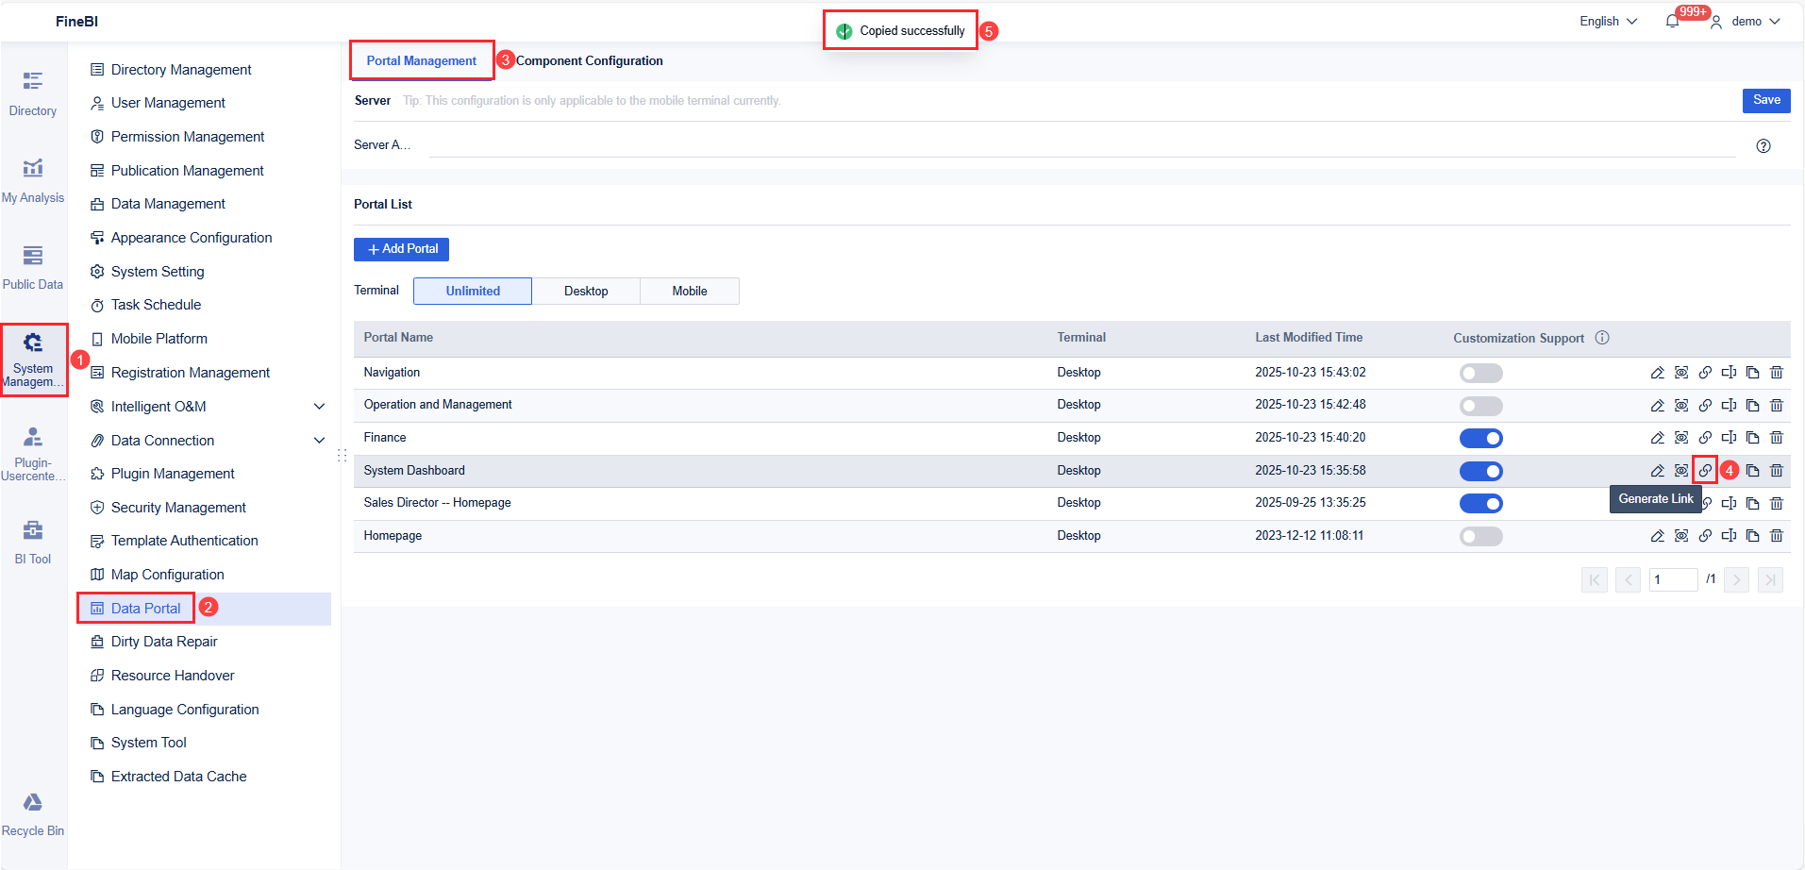Viewport: 1805px width, 870px height.
Task: Disable customization for Sales Director -- Homepage
Action: point(1480,503)
